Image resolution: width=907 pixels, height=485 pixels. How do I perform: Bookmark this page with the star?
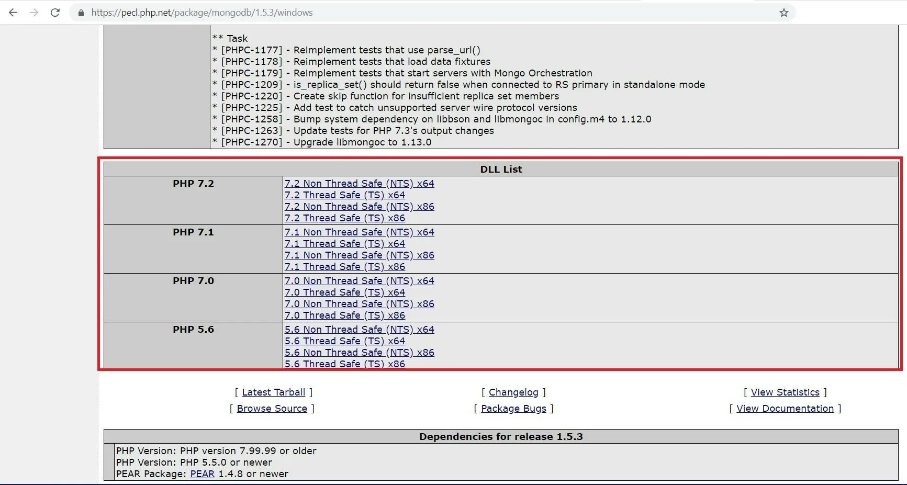[x=783, y=13]
